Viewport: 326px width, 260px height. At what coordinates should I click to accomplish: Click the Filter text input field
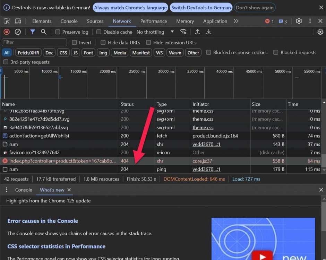click(x=34, y=42)
